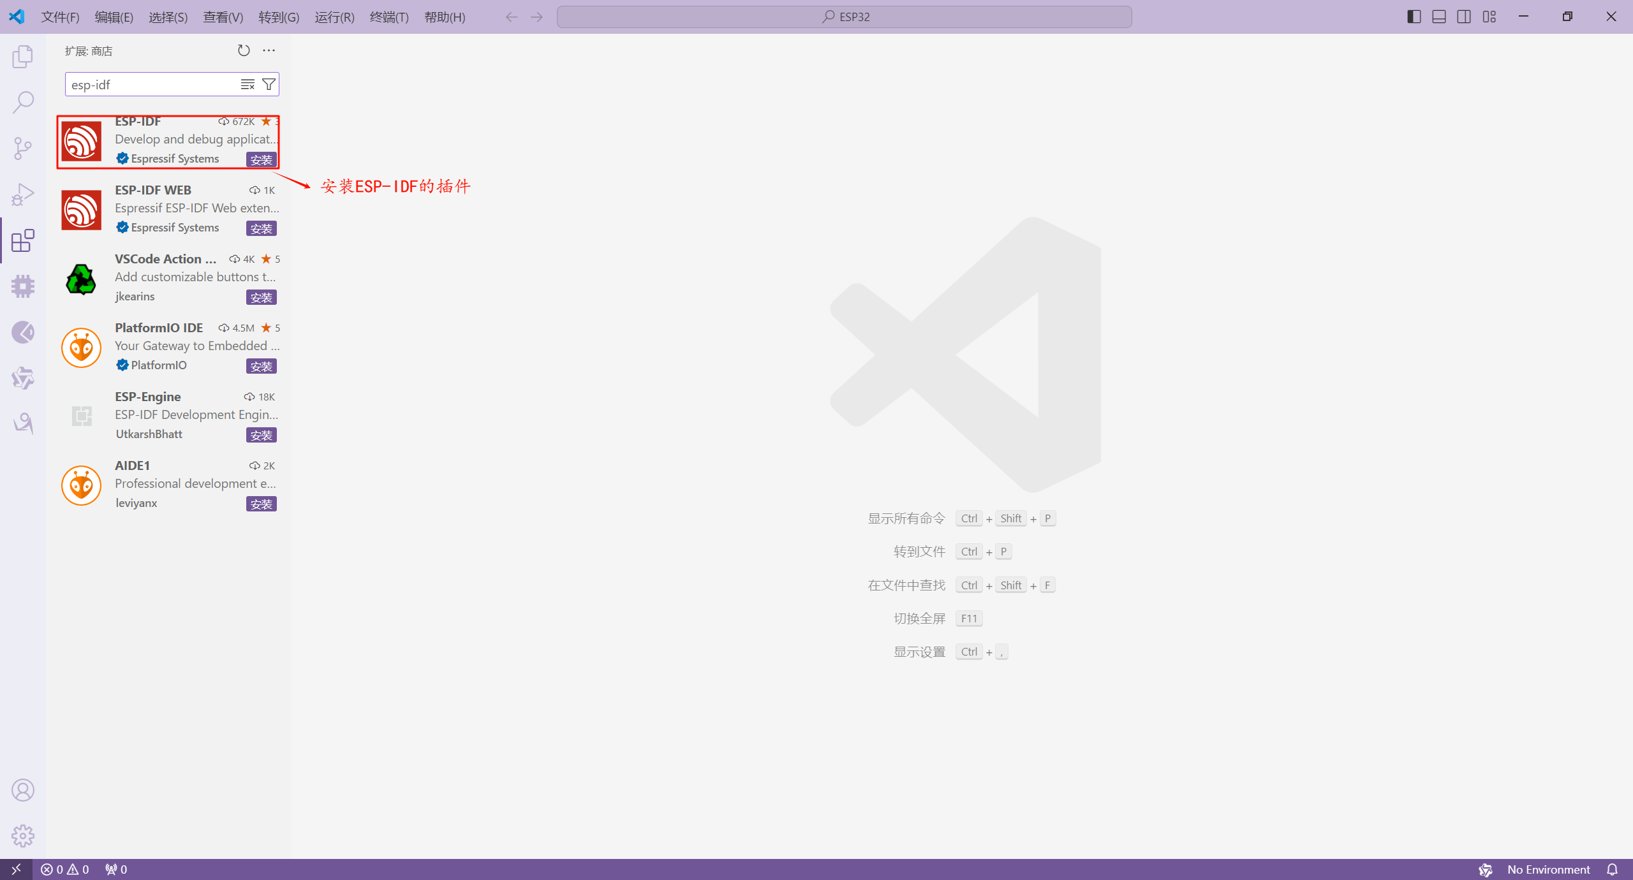Open Run and Debug view

pyautogui.click(x=23, y=194)
